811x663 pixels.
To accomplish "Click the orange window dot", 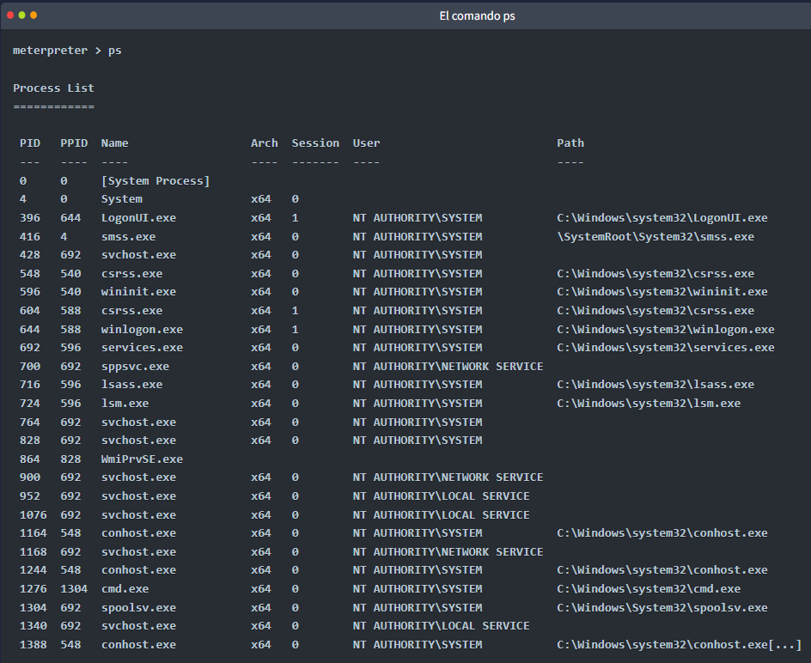I will click(x=34, y=15).
